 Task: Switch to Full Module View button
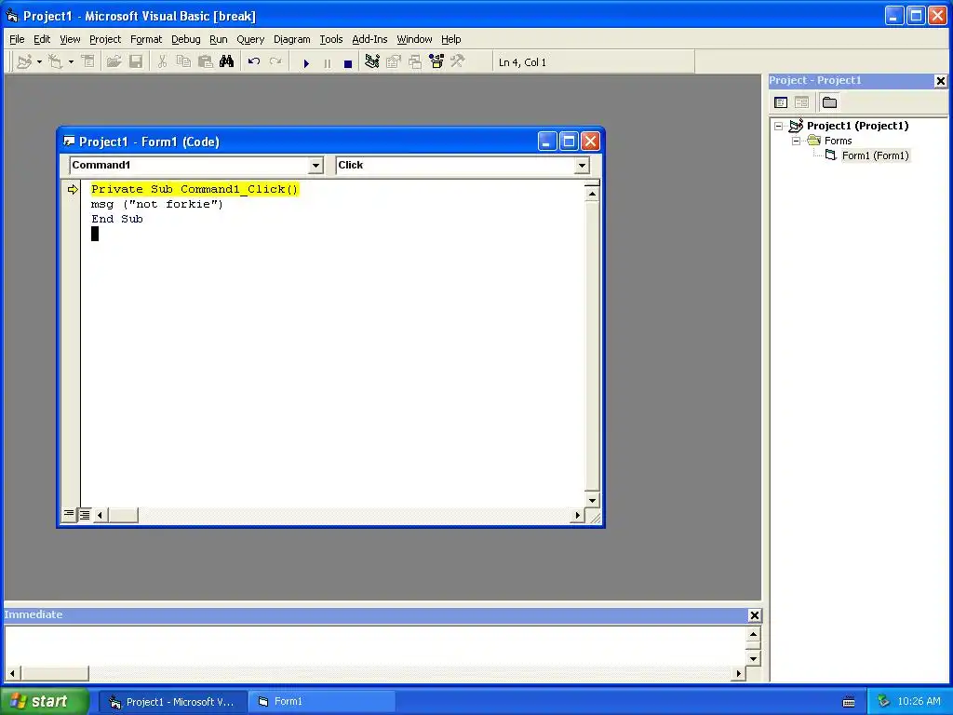pyautogui.click(x=85, y=515)
